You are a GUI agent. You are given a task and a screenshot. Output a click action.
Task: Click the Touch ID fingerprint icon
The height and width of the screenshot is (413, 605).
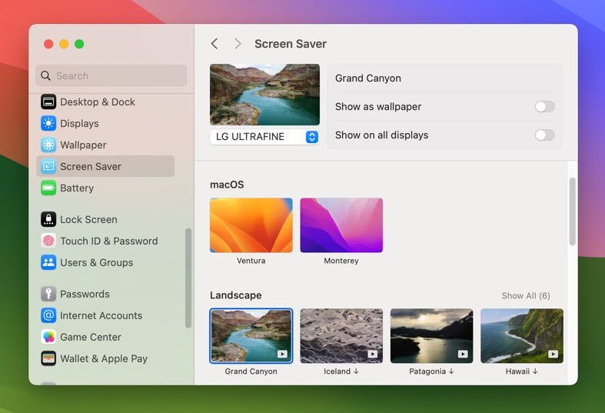(x=48, y=241)
